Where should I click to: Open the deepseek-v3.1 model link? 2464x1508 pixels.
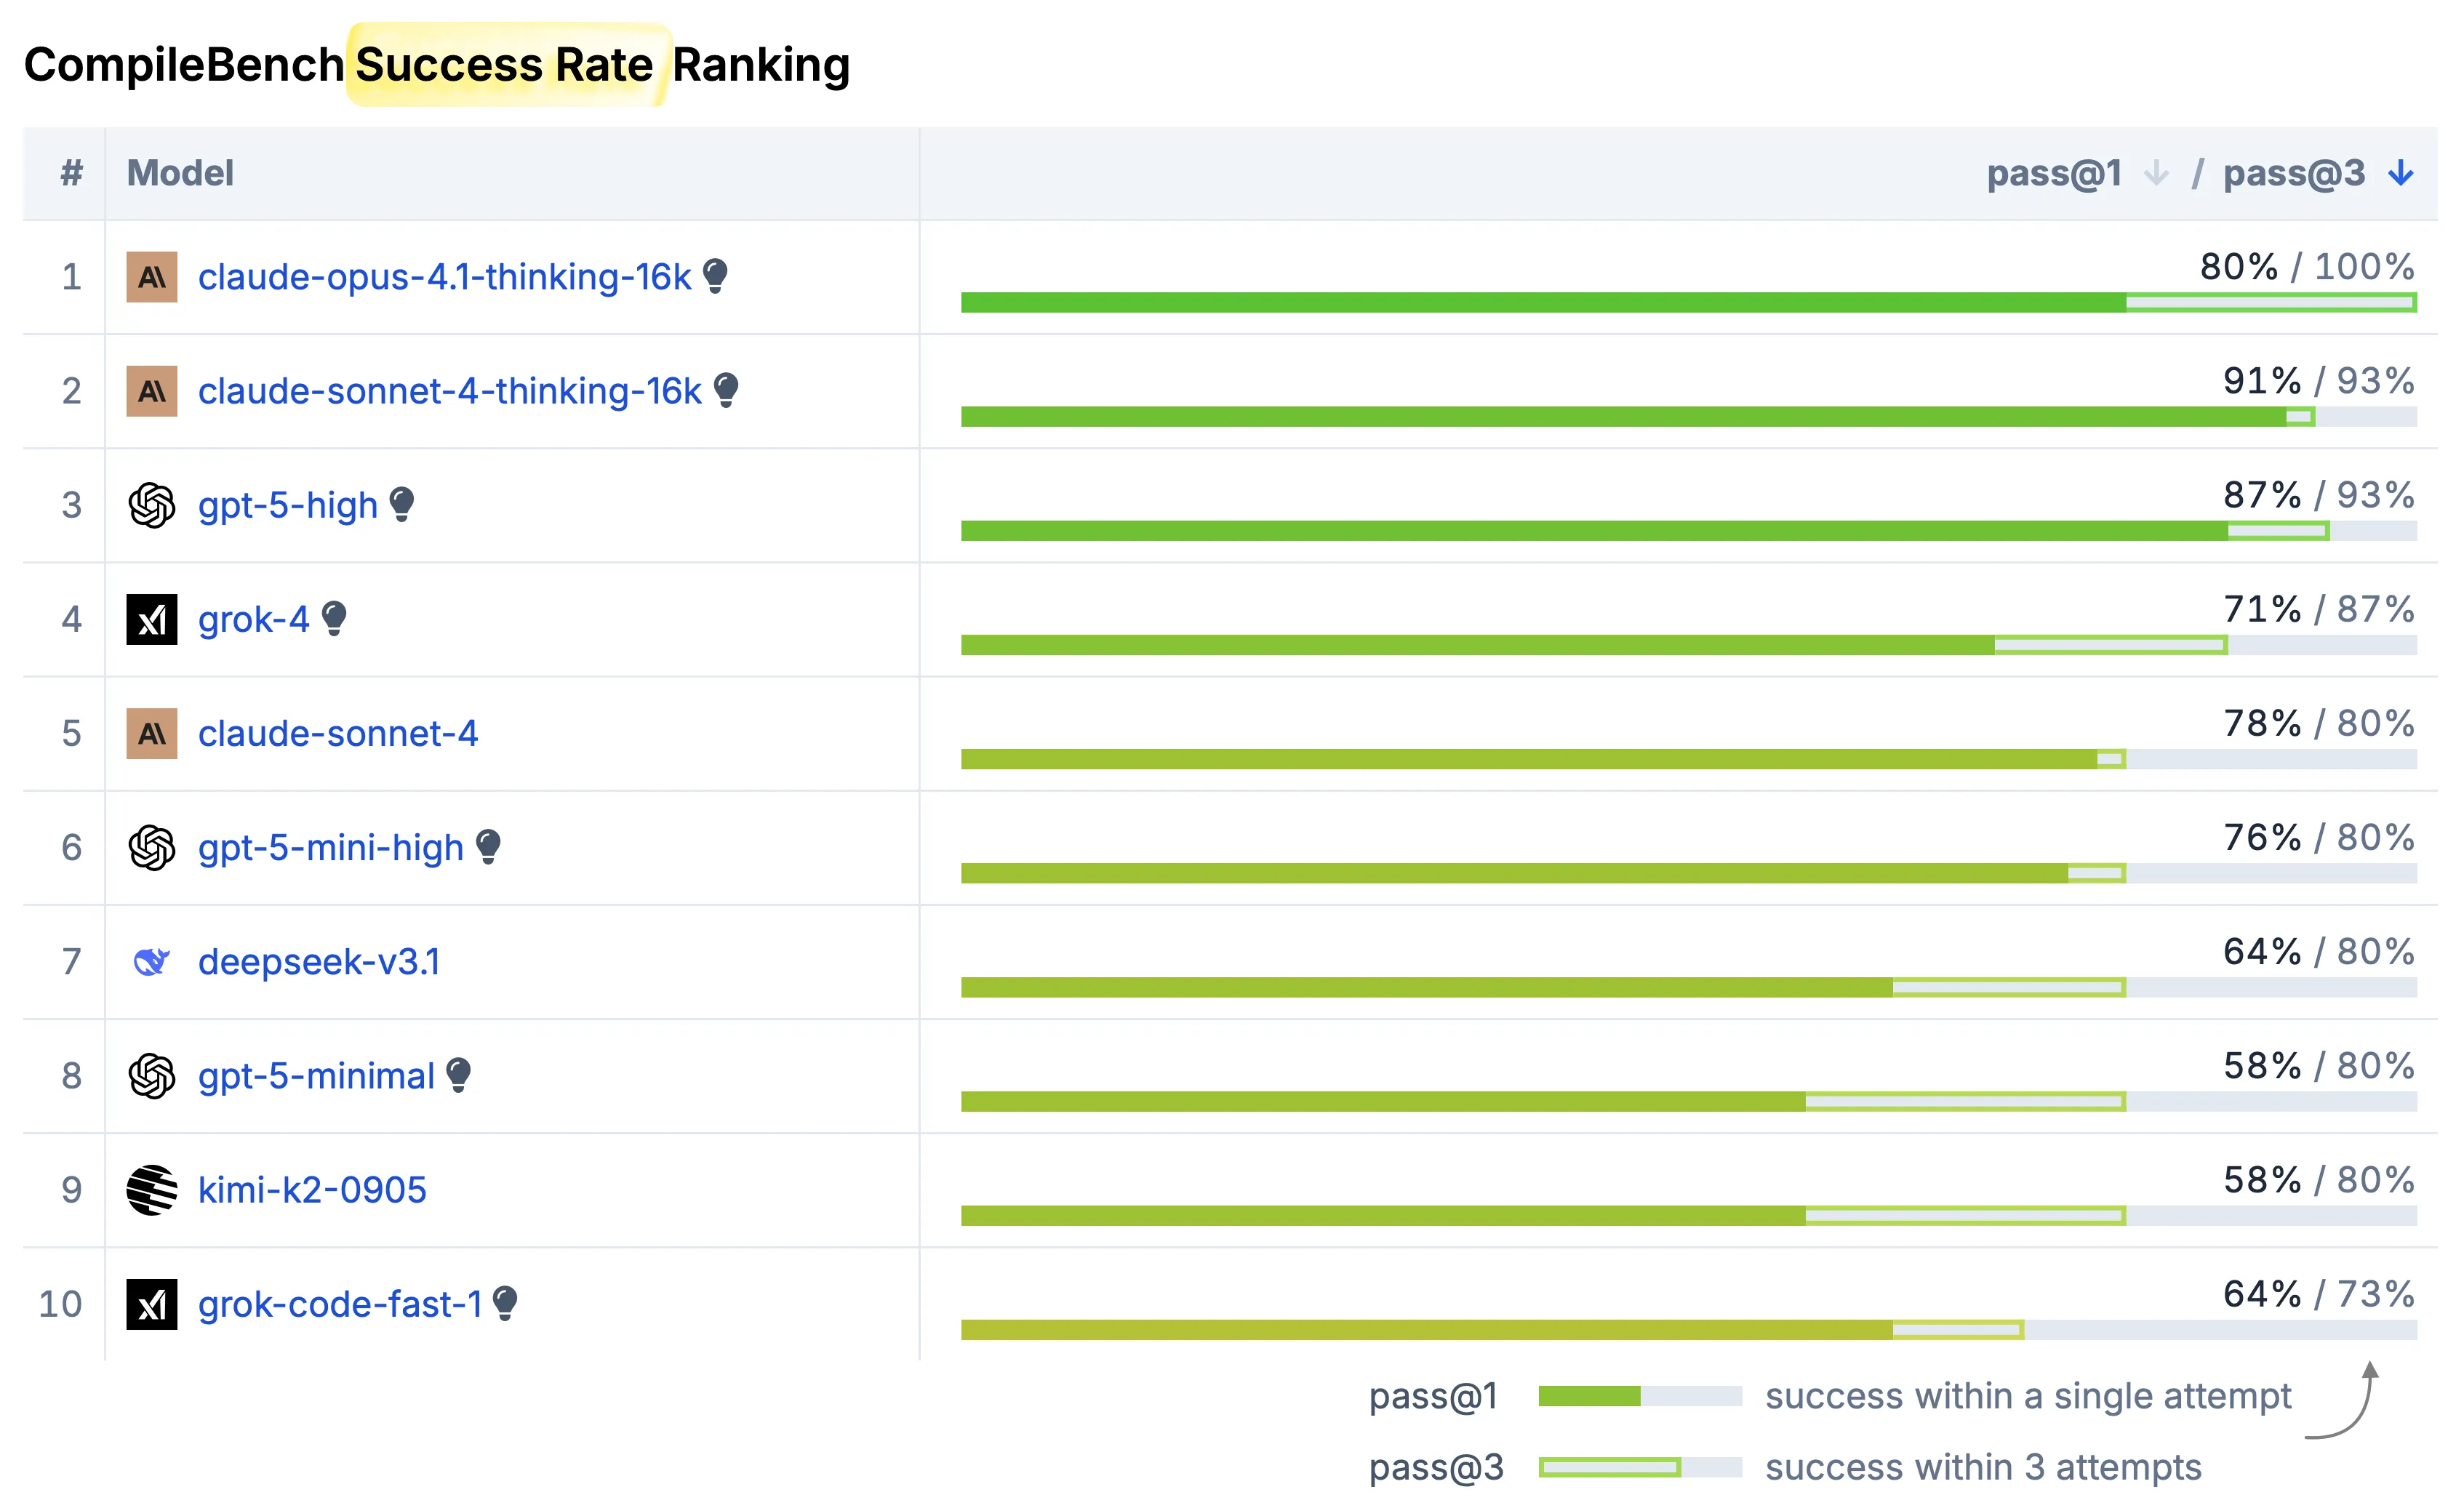coord(319,962)
